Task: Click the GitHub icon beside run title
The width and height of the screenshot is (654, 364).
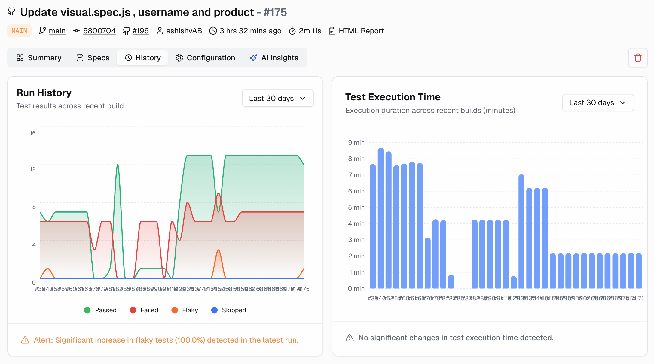Action: 11,12
